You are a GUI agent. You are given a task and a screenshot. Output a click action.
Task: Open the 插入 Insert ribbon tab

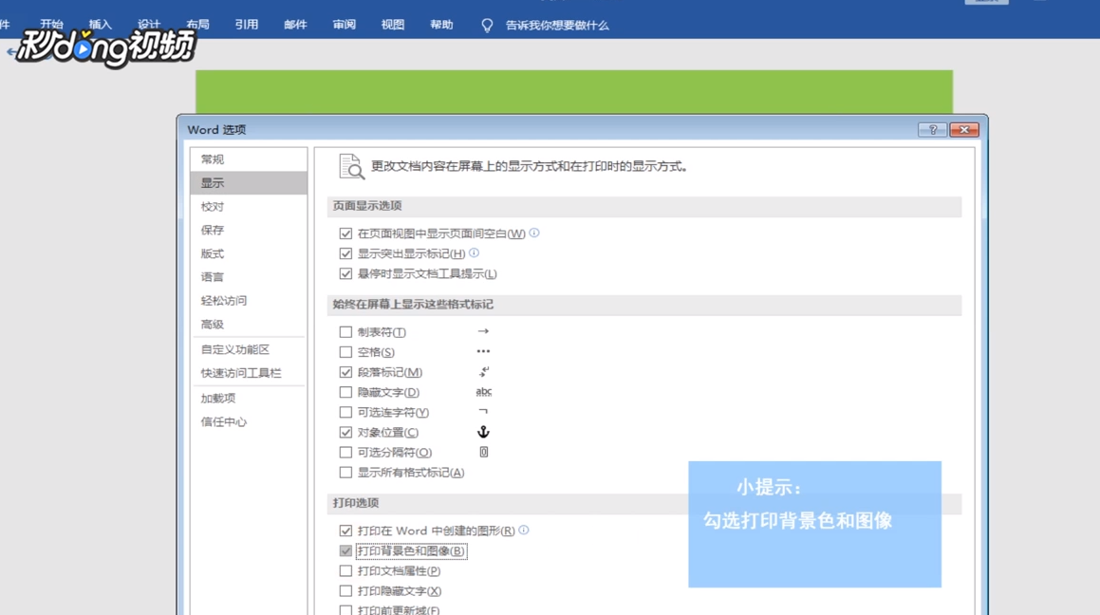tap(101, 25)
